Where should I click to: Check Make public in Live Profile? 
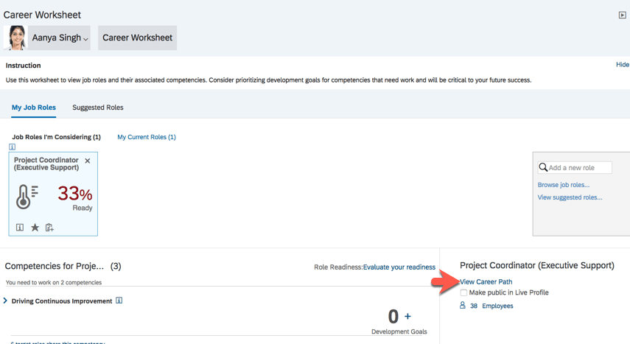click(x=463, y=292)
